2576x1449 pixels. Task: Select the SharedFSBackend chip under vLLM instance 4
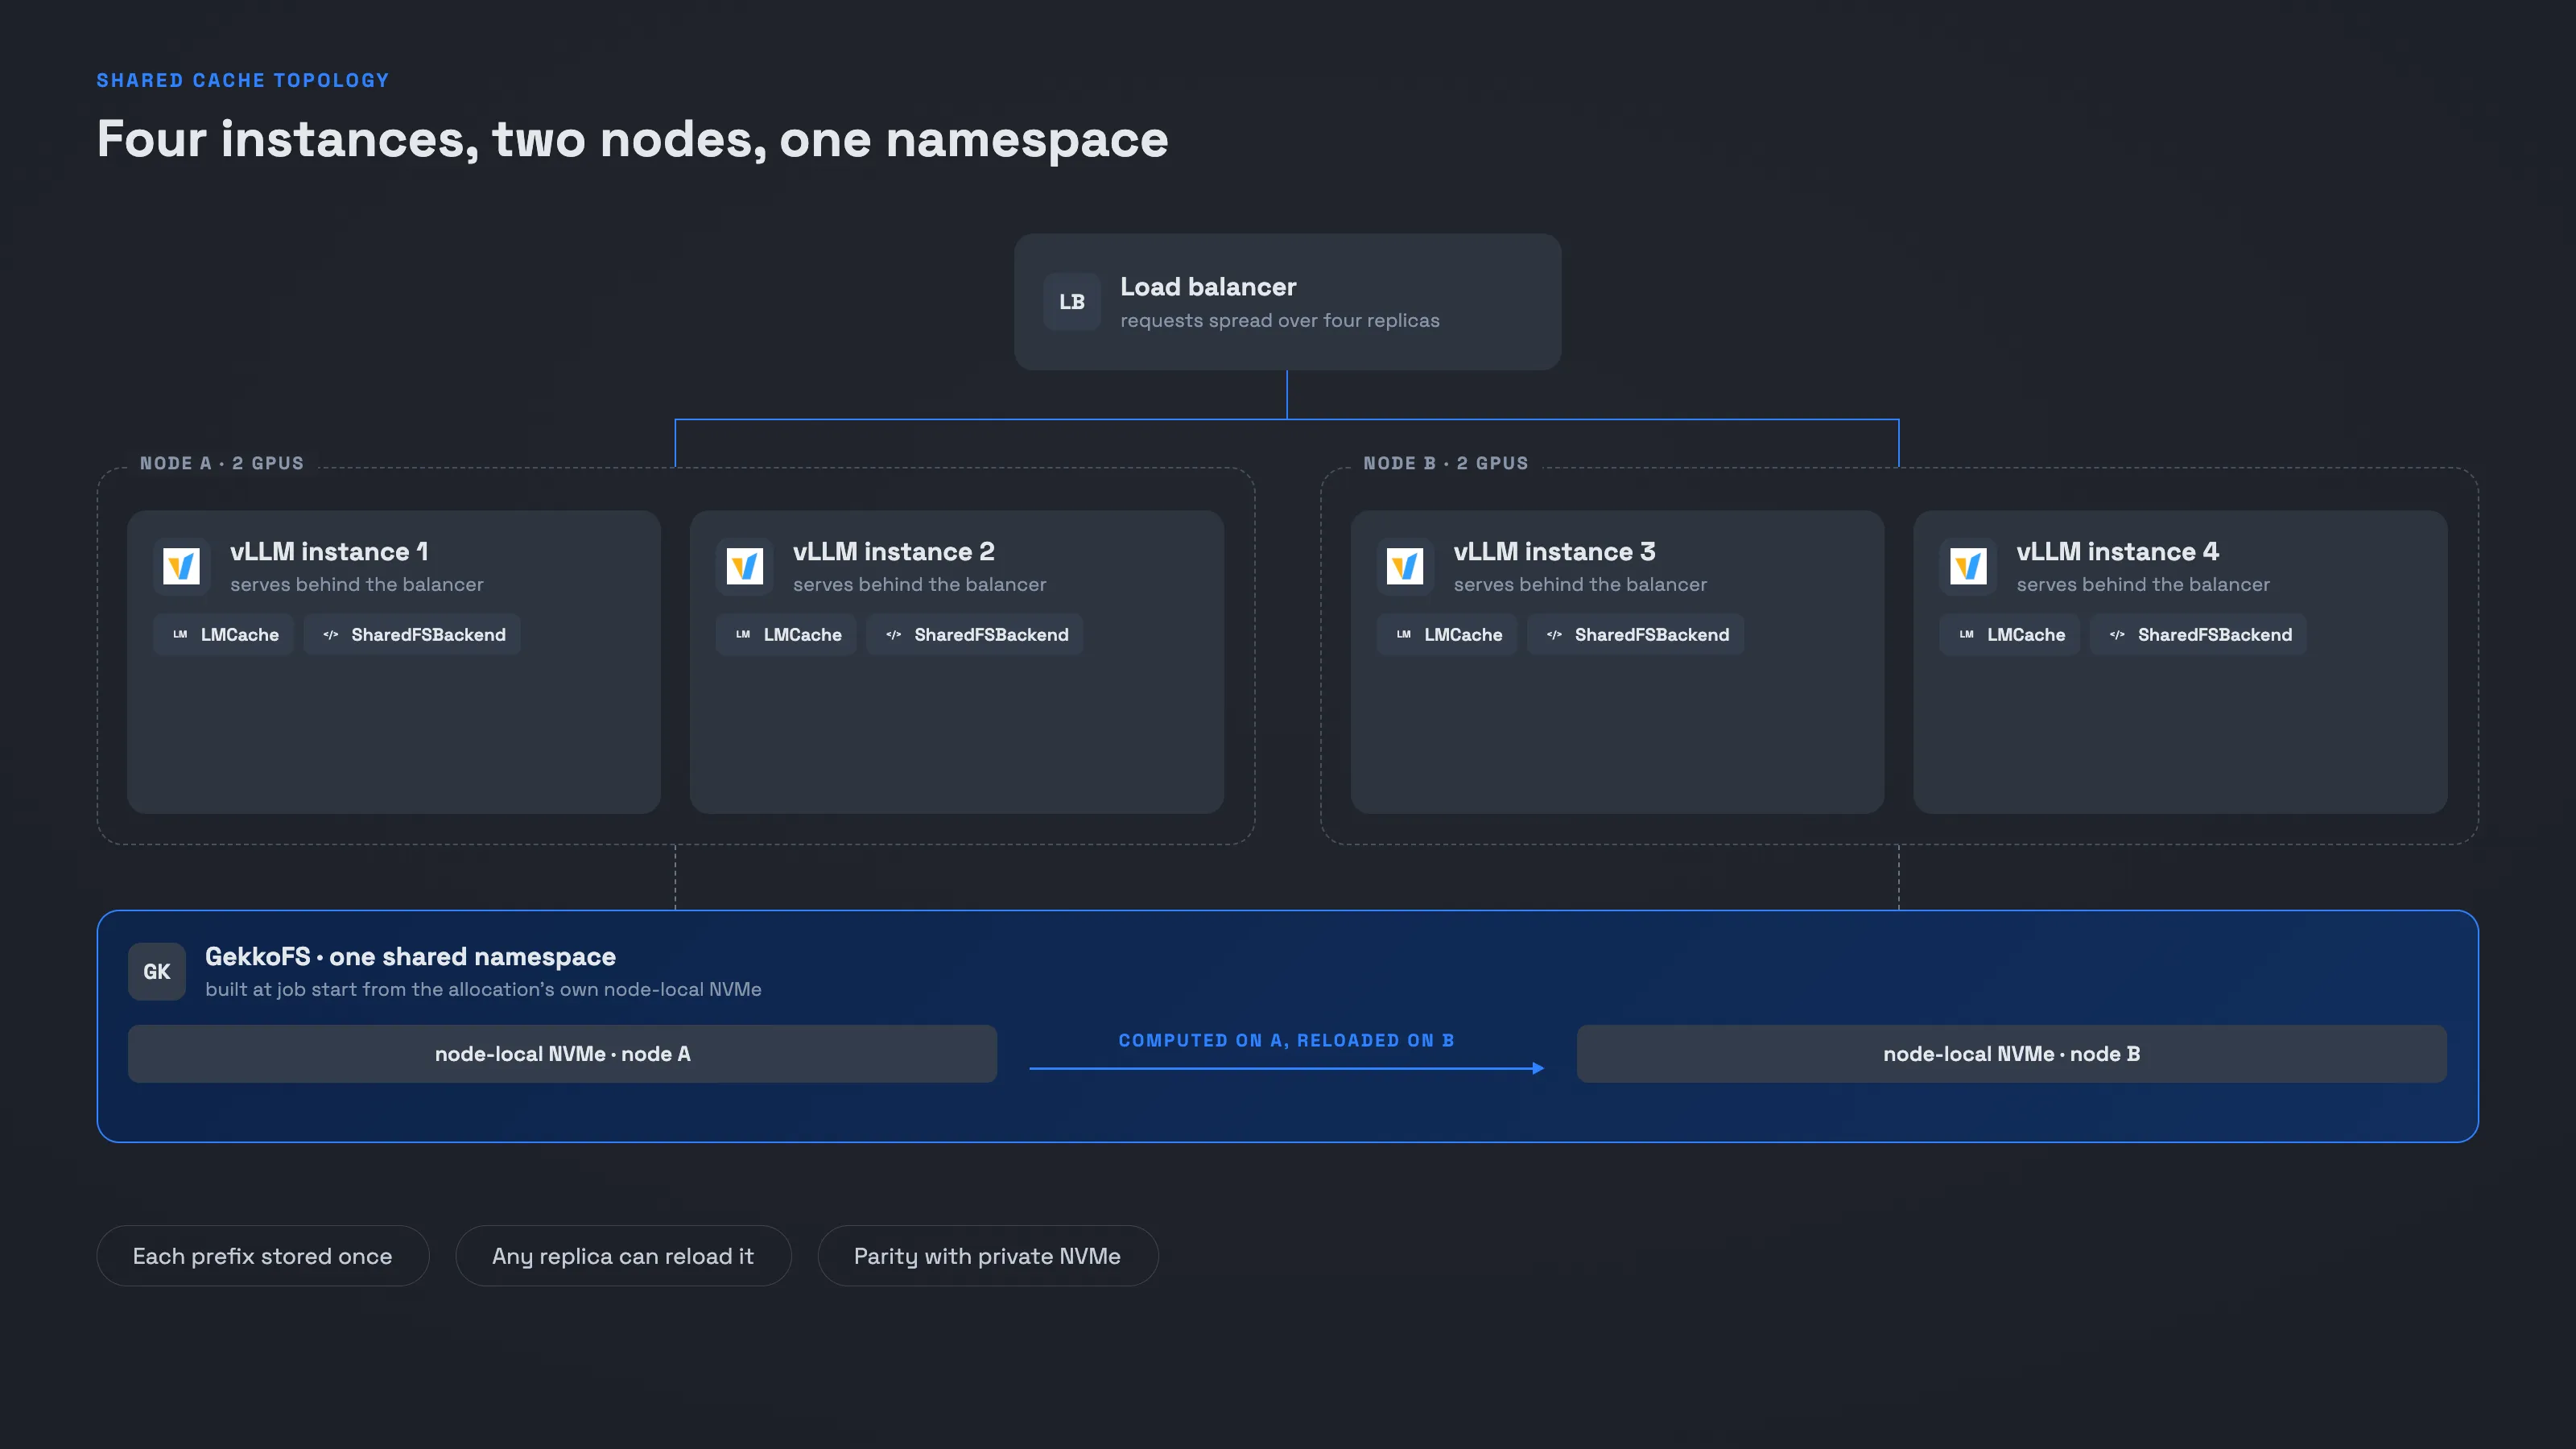pyautogui.click(x=2199, y=634)
